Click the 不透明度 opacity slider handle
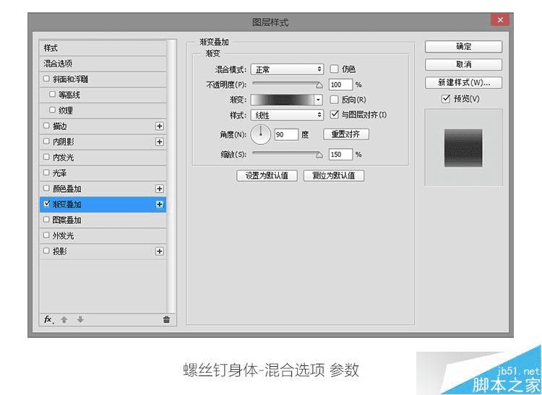 pyautogui.click(x=319, y=85)
